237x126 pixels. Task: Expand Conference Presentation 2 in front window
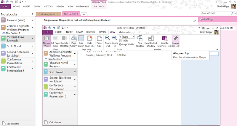click(75, 95)
